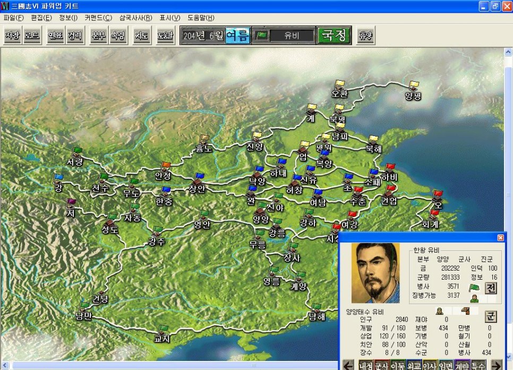
Task: Select the 강 city blue flag
Action: point(58,179)
